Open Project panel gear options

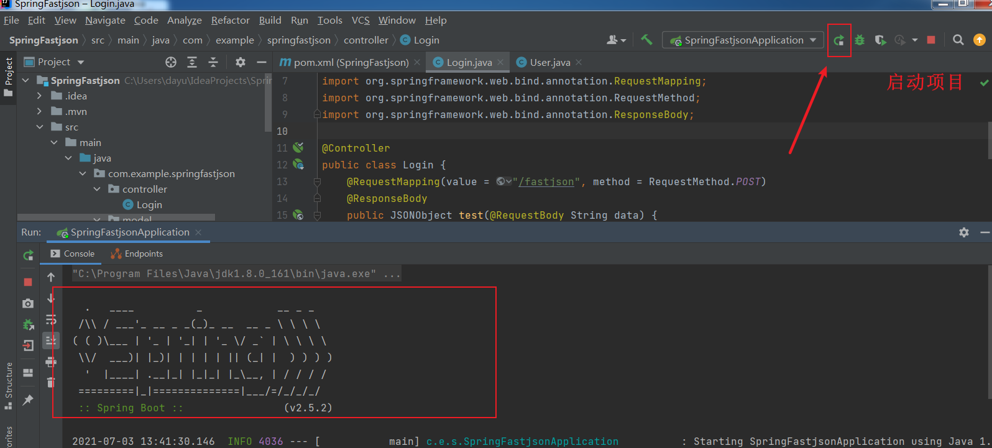pos(241,62)
